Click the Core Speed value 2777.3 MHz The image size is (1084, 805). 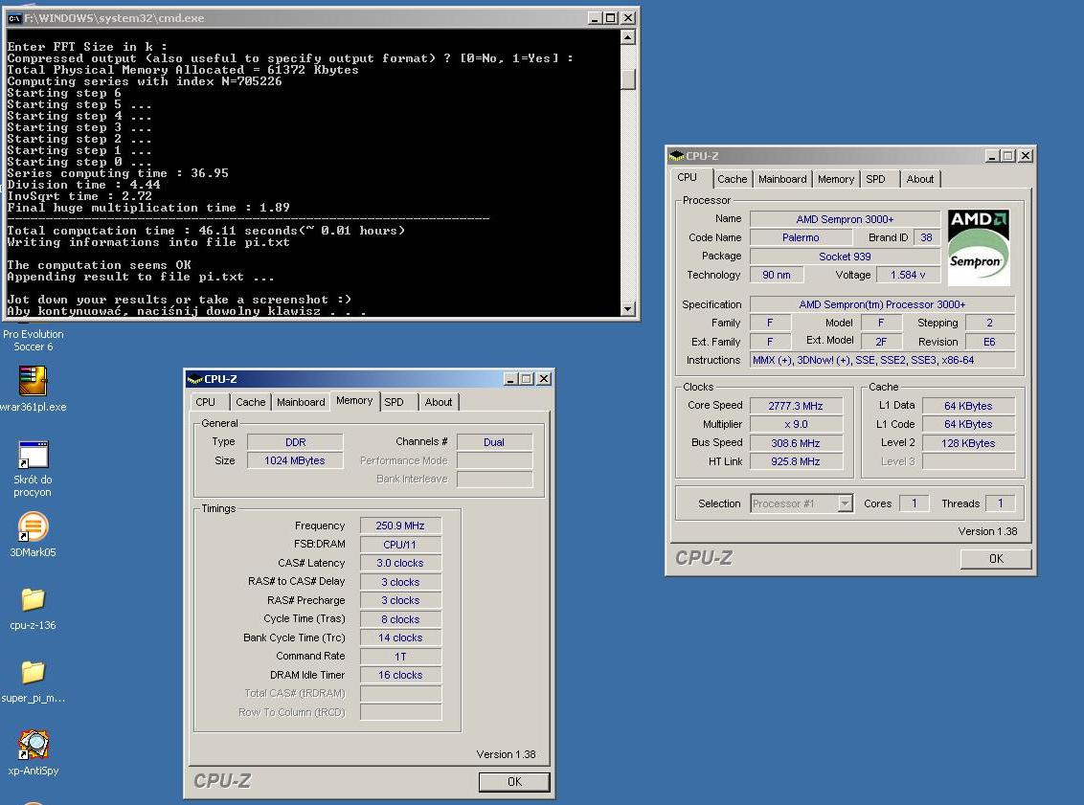pos(796,406)
